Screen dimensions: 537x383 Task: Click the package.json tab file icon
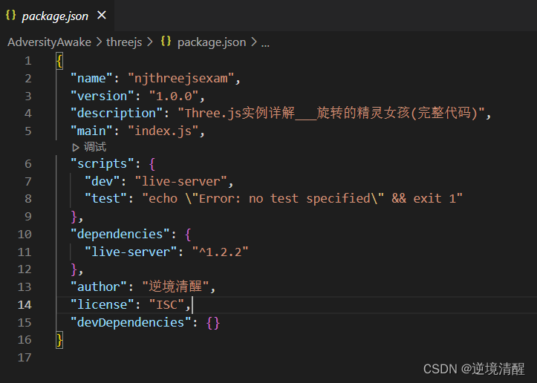(11, 15)
